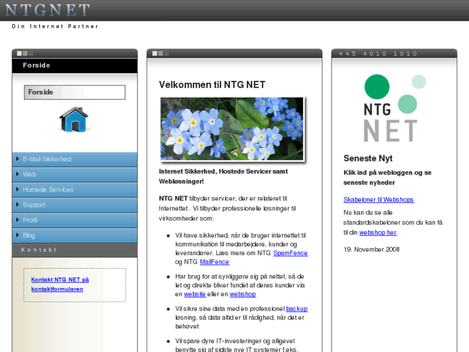Click the Velkommen til NTG NET heading

click(x=212, y=85)
